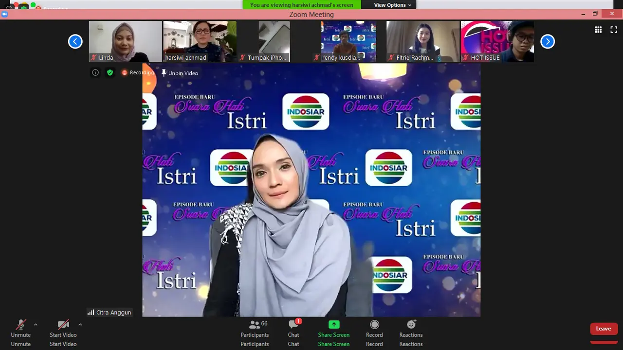The height and width of the screenshot is (350, 623).
Task: Click the green encryption shield icon
Action: coord(110,72)
